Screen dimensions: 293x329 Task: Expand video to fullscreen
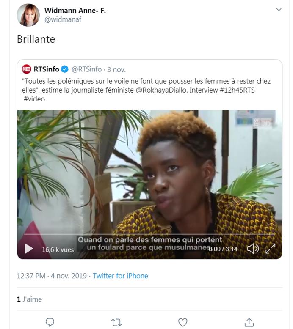[x=270, y=249]
